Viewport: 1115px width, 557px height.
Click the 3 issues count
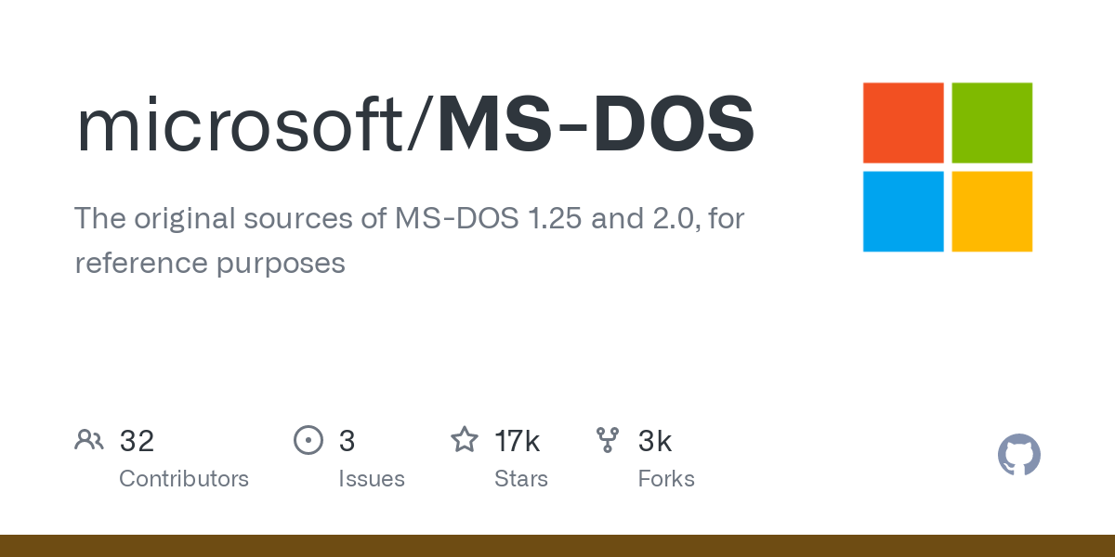(x=347, y=441)
